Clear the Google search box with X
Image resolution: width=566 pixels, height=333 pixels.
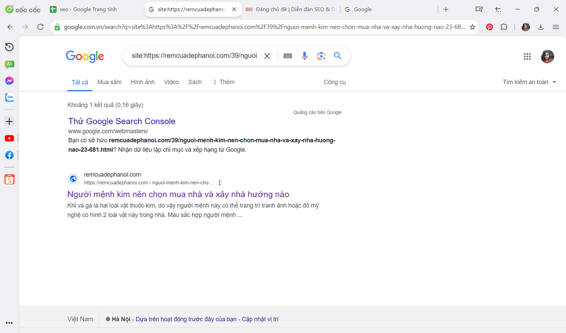coord(267,56)
